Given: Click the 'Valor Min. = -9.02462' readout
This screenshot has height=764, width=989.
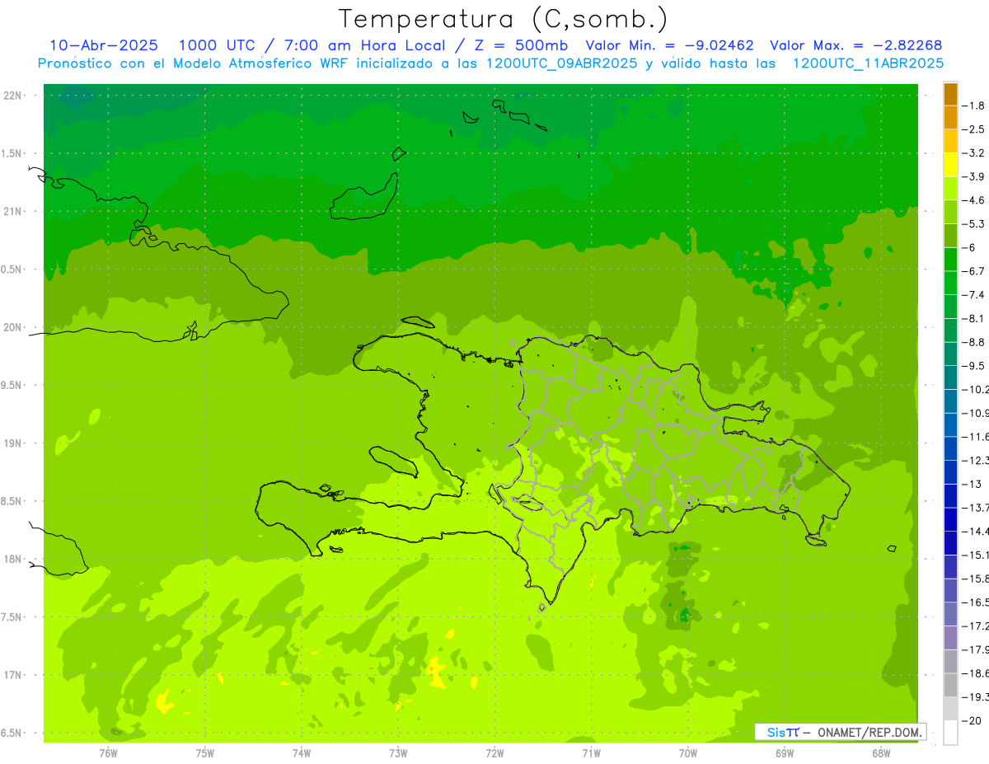Looking at the screenshot, I should pyautogui.click(x=669, y=45).
